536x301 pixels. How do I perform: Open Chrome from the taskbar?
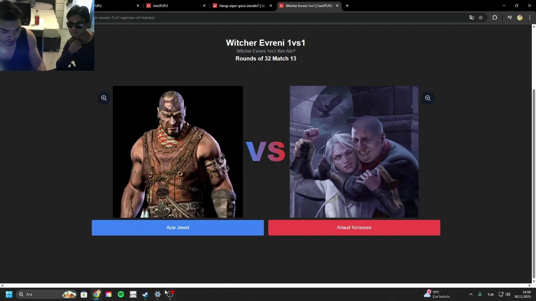pos(96,294)
